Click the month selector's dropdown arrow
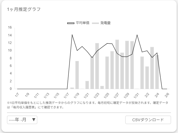Image resolution: width=178 pixels, height=133 pixels. coord(34,120)
